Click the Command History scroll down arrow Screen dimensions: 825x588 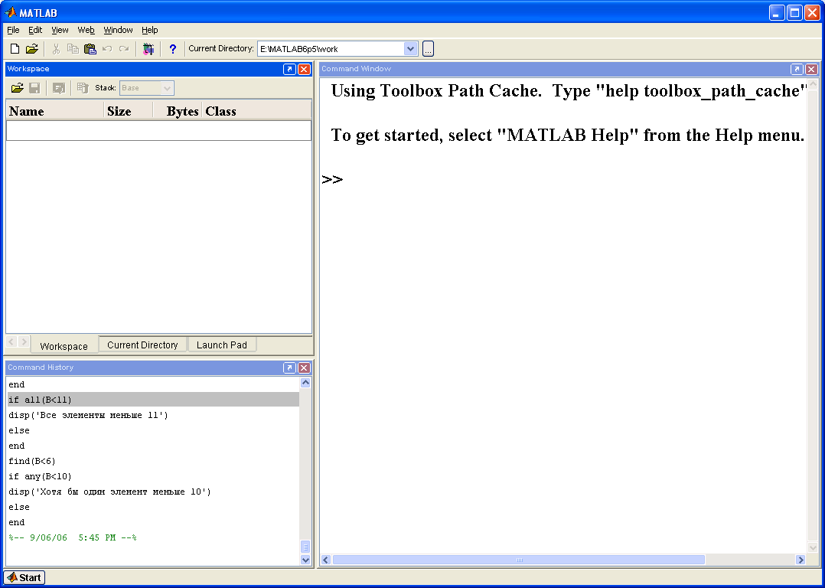pyautogui.click(x=305, y=560)
